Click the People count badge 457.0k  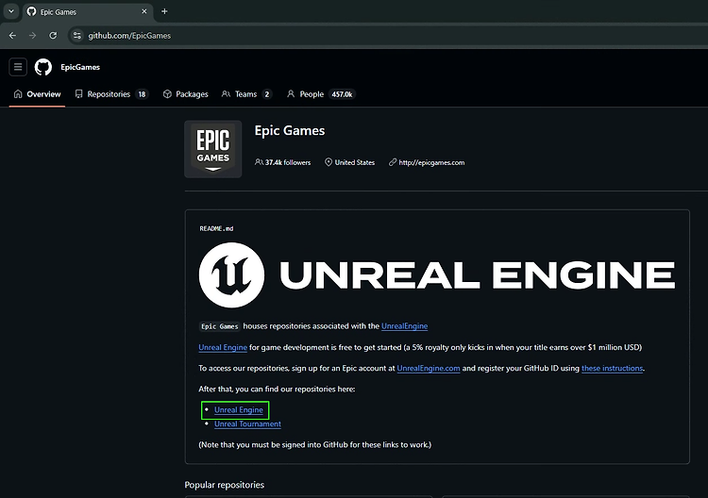pyautogui.click(x=342, y=94)
